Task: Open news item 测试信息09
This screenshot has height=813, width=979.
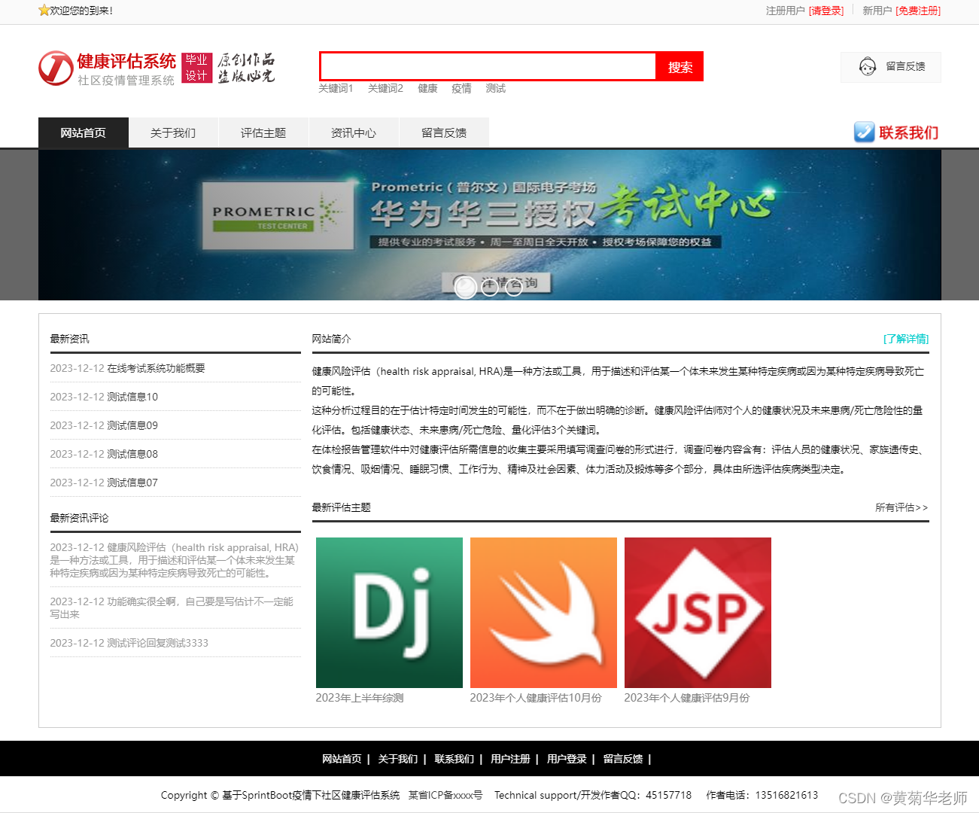Action: click(x=132, y=425)
